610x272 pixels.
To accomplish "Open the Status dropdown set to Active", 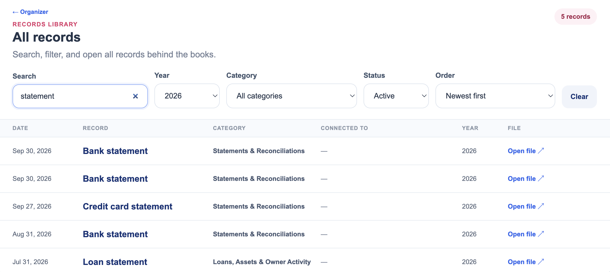I will click(x=396, y=96).
